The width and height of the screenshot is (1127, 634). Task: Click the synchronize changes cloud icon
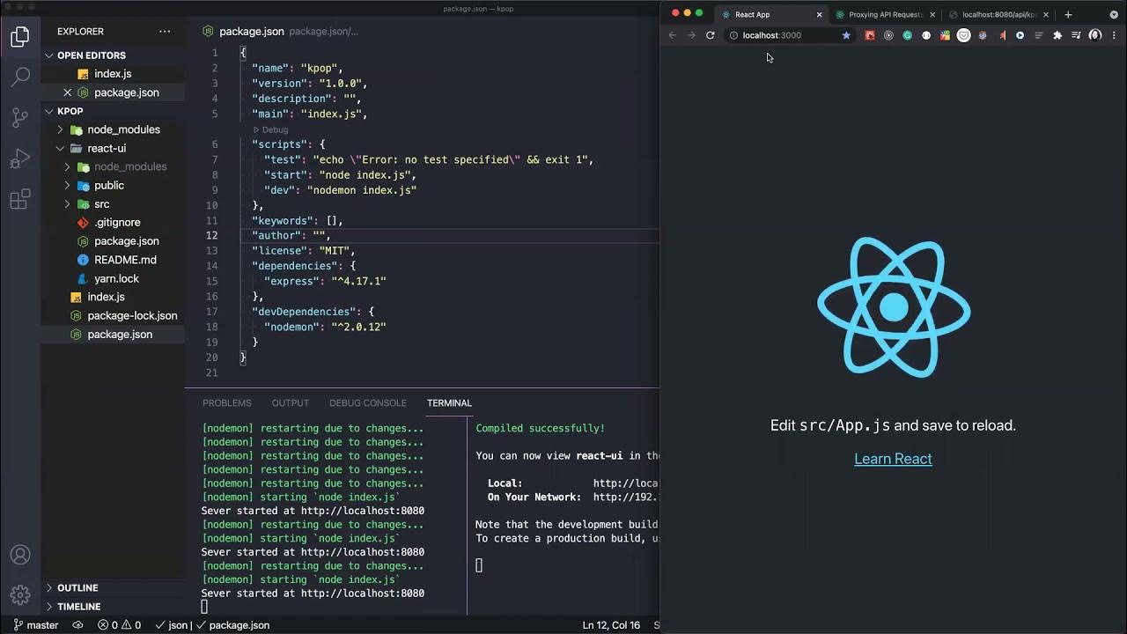point(77,625)
